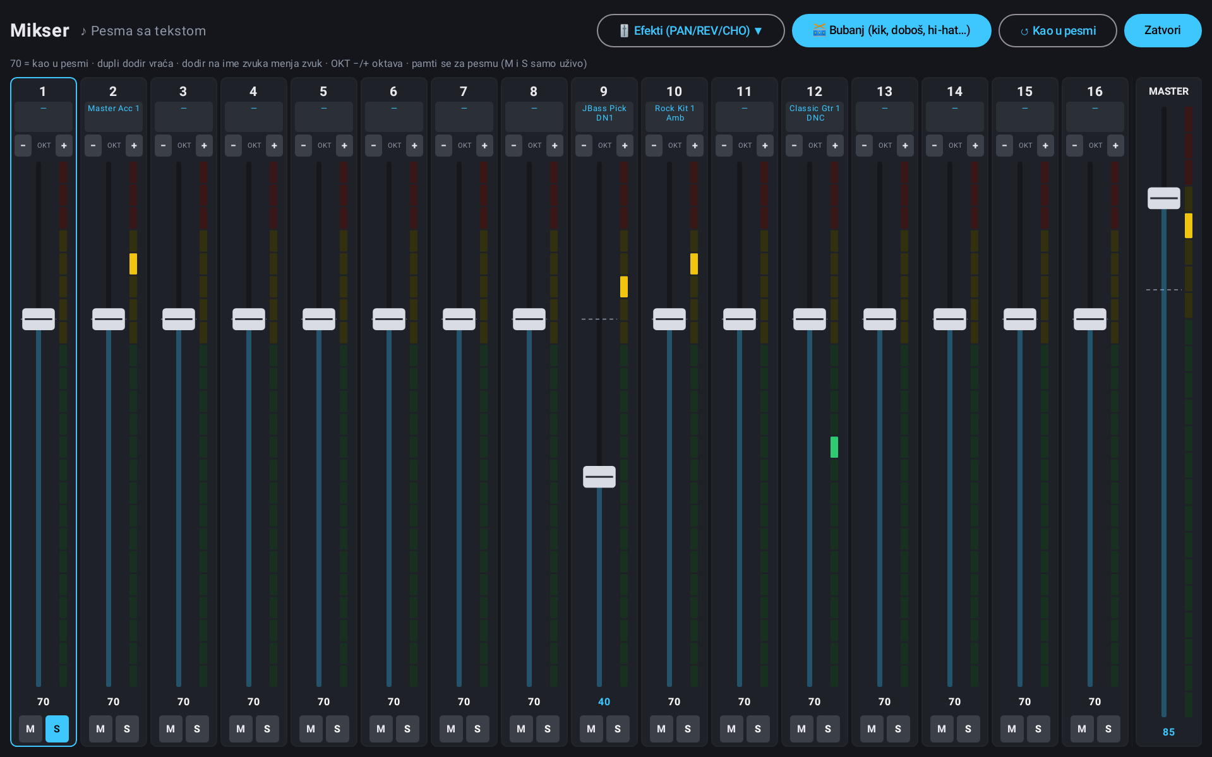This screenshot has height=757, width=1212.
Task: Open sound selector Master Acc 1
Action: (x=113, y=117)
